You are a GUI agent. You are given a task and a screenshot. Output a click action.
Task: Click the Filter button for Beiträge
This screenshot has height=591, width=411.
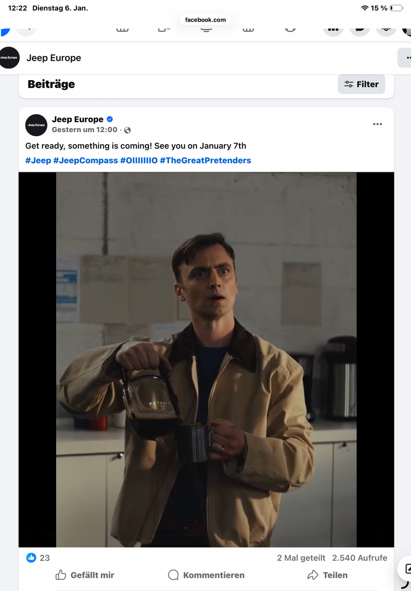(361, 84)
